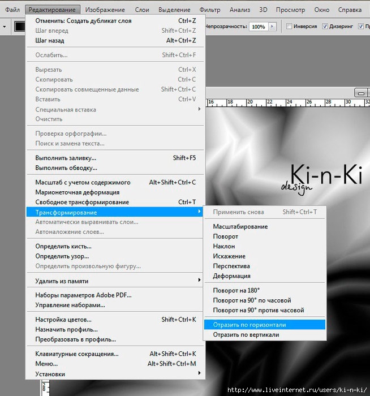The height and width of the screenshot is (396, 370).
Task: Select Определить кисть...
Action: tap(115, 246)
